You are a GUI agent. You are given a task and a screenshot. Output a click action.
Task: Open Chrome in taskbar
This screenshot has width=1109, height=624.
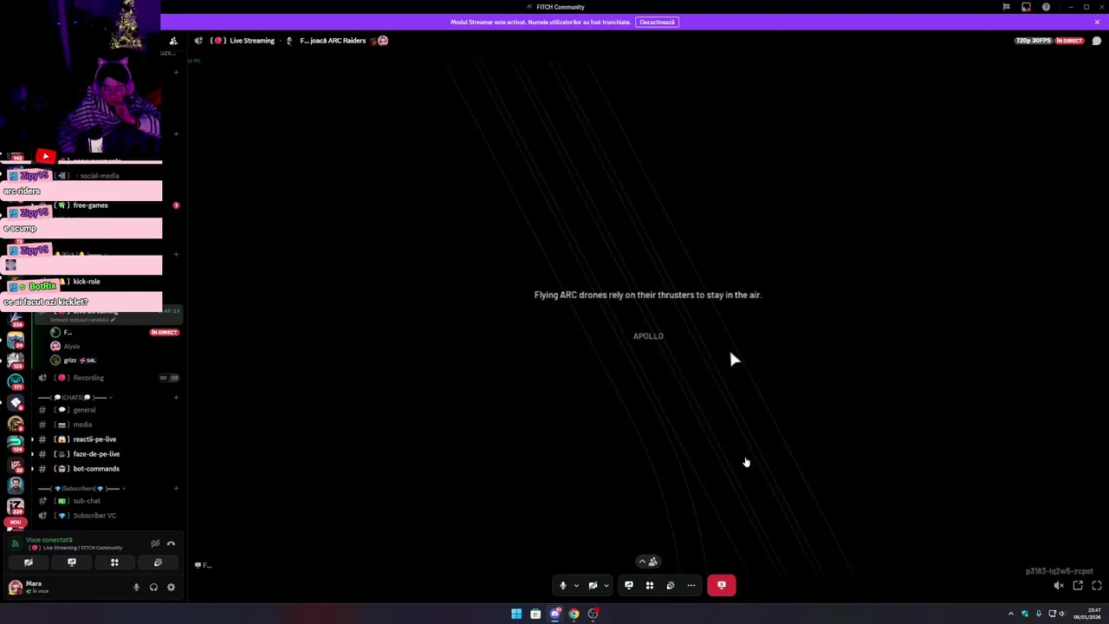click(x=574, y=614)
